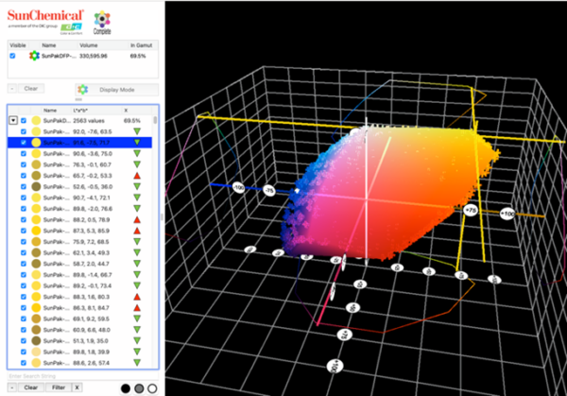Click the Filter button
Screen dimensions: 567x396
(x=57, y=387)
